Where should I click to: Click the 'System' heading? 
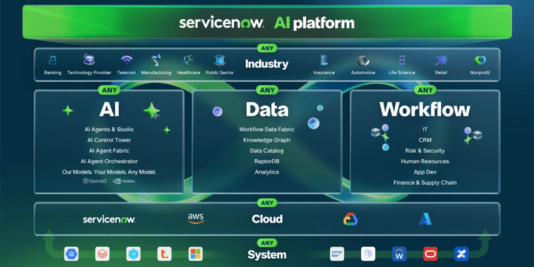pos(267,254)
